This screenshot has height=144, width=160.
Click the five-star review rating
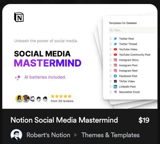click(x=61, y=96)
